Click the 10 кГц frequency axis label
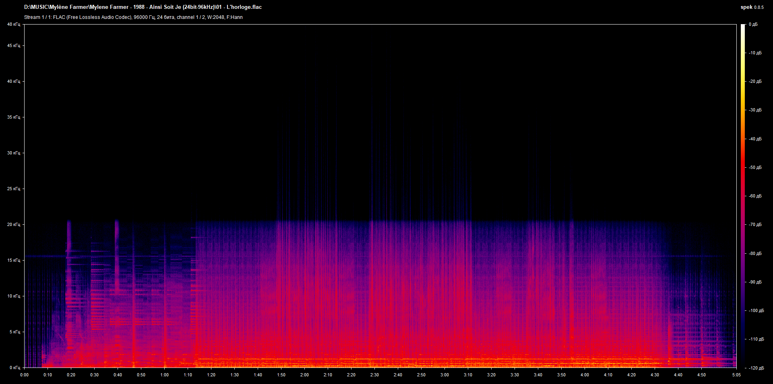The image size is (773, 384). 14,296
